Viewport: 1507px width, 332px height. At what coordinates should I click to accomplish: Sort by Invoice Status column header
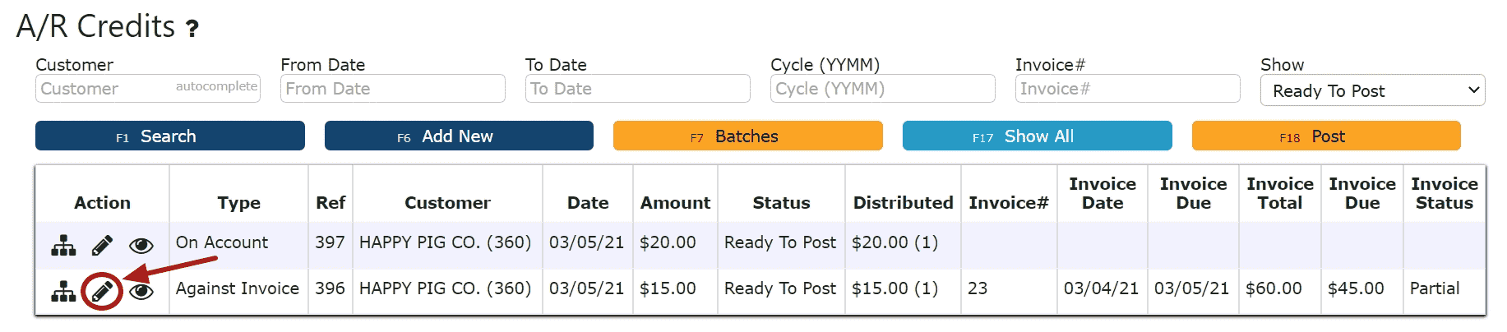1445,194
